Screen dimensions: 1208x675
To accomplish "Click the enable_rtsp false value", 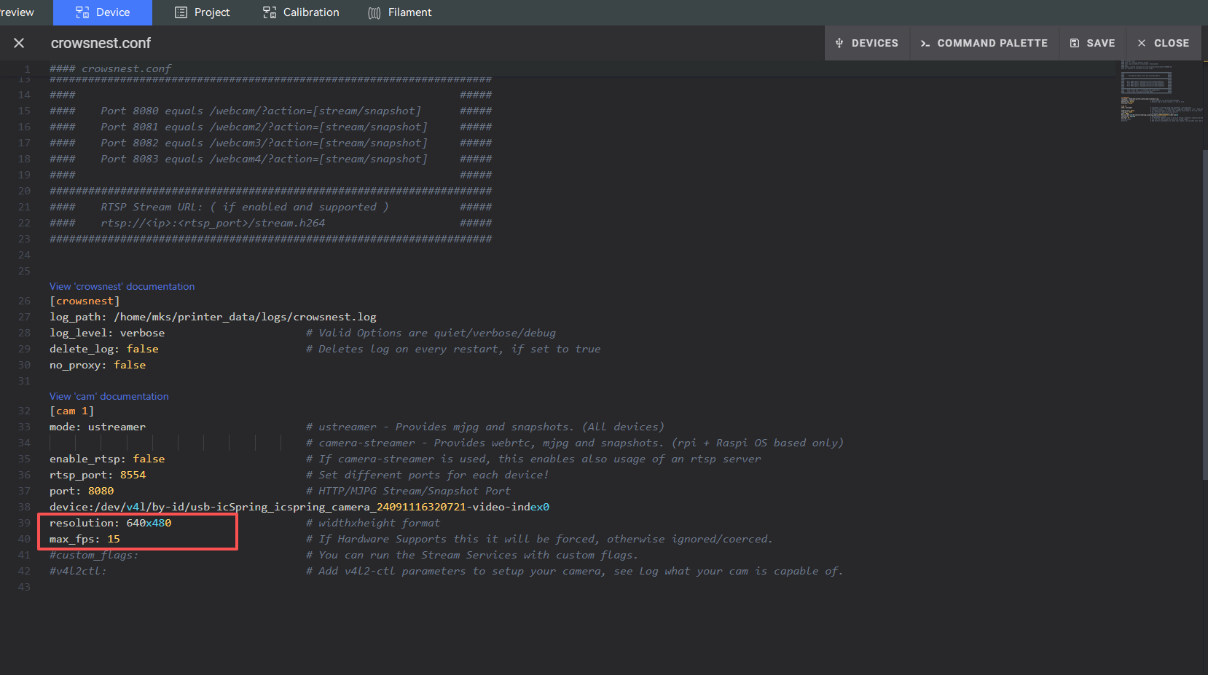I will tap(149, 459).
